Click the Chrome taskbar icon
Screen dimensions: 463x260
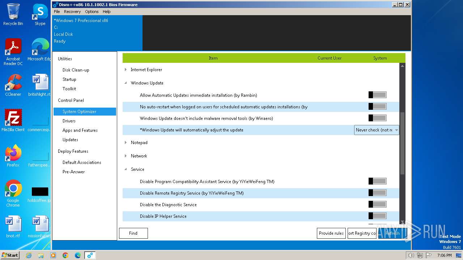click(65, 255)
